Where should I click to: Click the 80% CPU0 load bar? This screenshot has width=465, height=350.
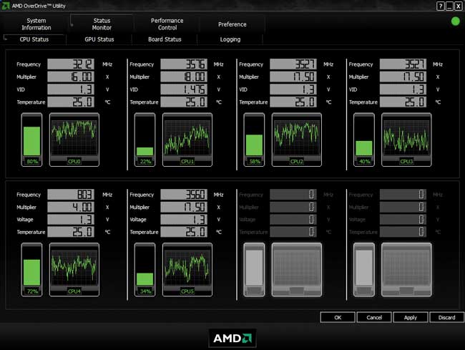(x=31, y=140)
